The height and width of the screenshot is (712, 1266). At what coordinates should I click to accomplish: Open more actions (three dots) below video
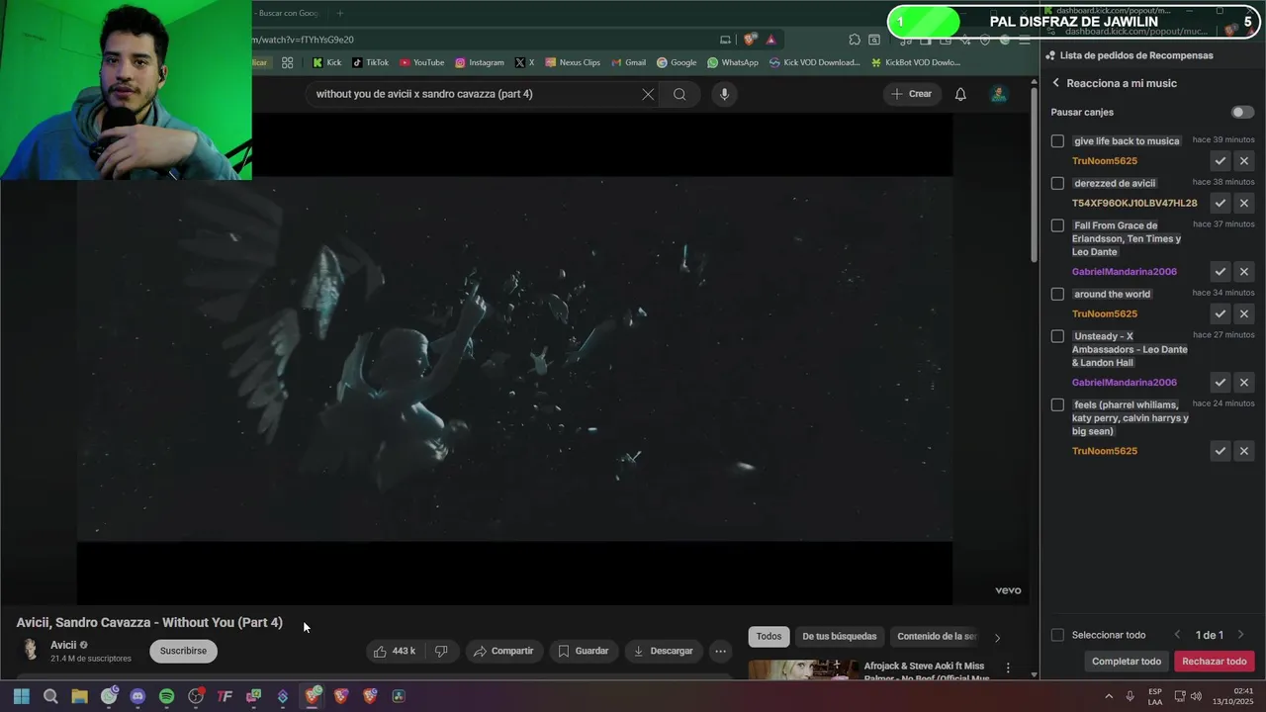tap(720, 651)
